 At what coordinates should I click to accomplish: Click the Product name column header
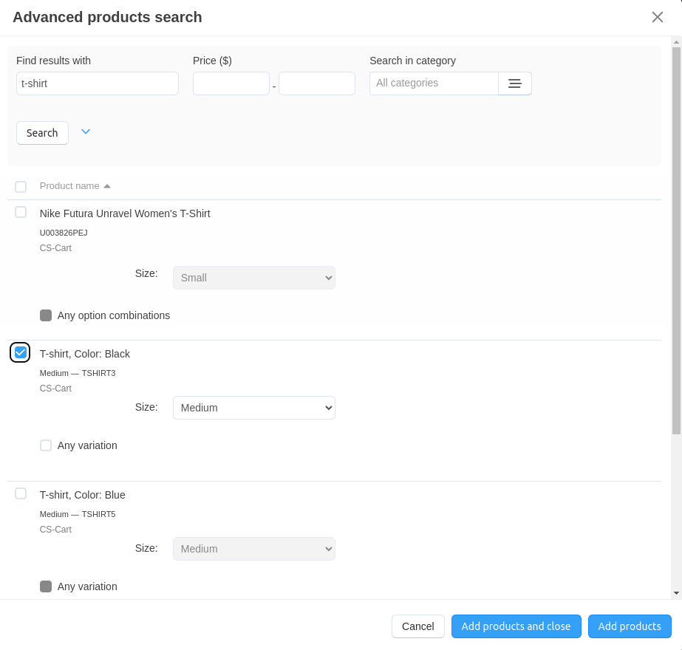click(x=69, y=186)
